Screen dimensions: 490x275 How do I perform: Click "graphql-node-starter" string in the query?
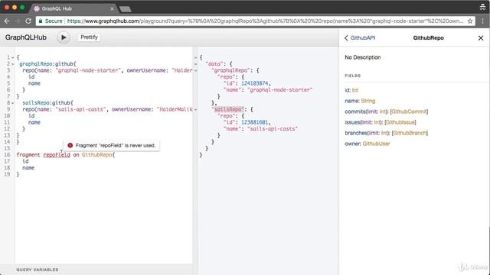[89, 70]
